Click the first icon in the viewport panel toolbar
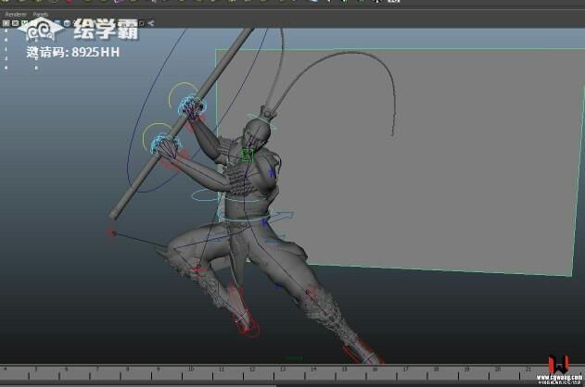 (x=6, y=23)
